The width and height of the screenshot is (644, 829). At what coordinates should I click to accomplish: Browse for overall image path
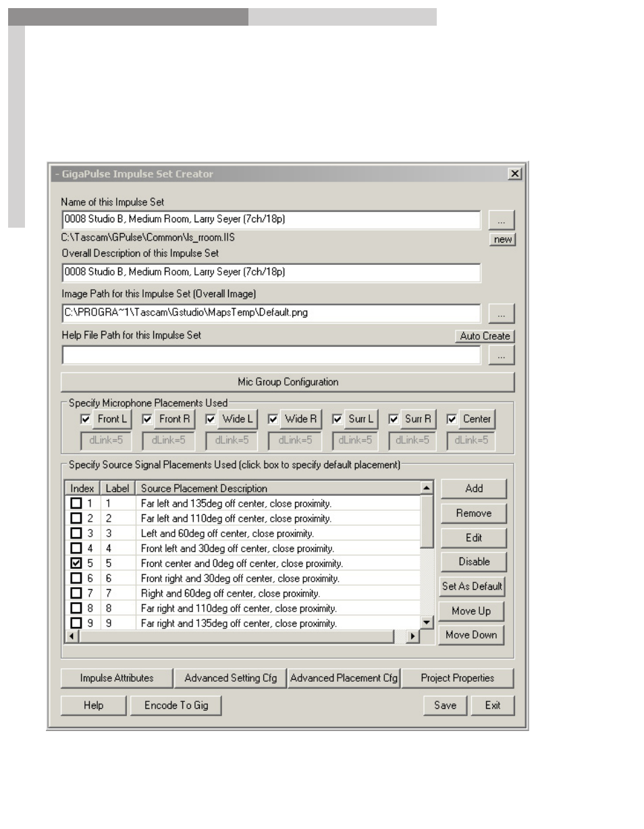501,313
